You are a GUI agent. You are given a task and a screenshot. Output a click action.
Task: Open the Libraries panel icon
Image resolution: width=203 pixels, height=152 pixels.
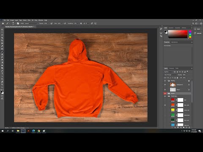(195, 33)
